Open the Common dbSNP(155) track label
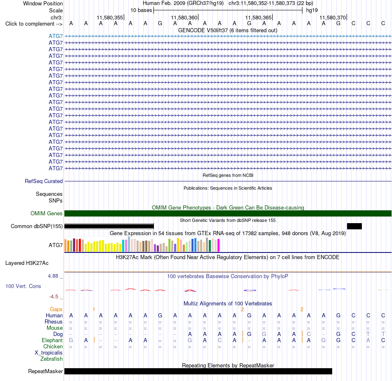 click(37, 226)
